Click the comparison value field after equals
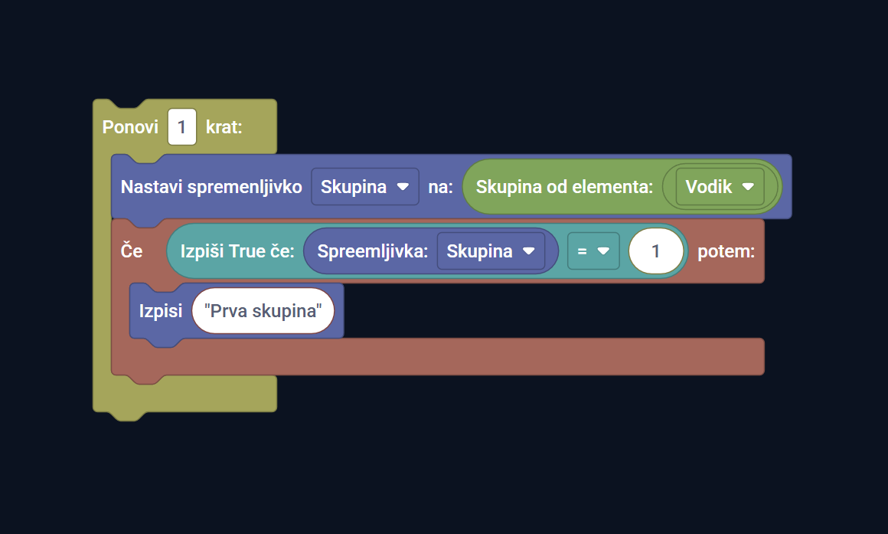 click(655, 251)
